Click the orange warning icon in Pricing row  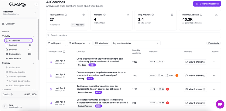[x=177, y=75]
